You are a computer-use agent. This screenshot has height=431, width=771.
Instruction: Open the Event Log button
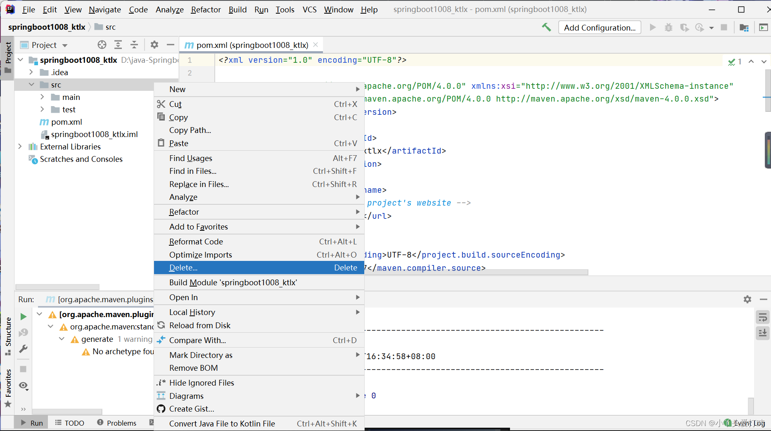click(745, 423)
